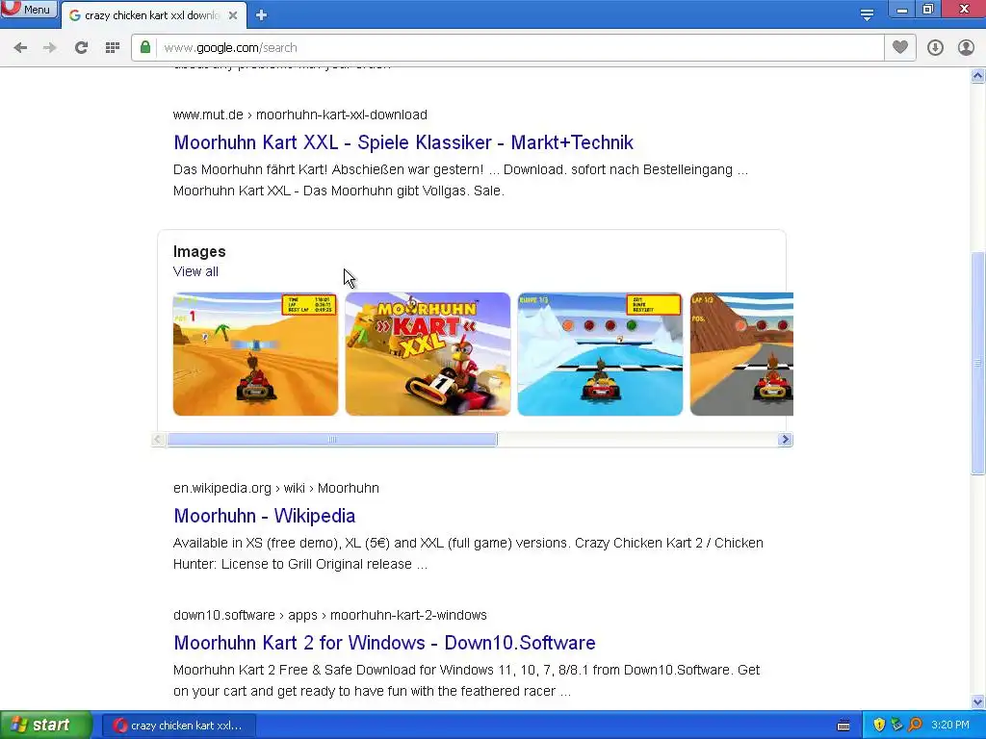Open the Opera Menu button
Screen dimensions: 986x739
coord(28,9)
